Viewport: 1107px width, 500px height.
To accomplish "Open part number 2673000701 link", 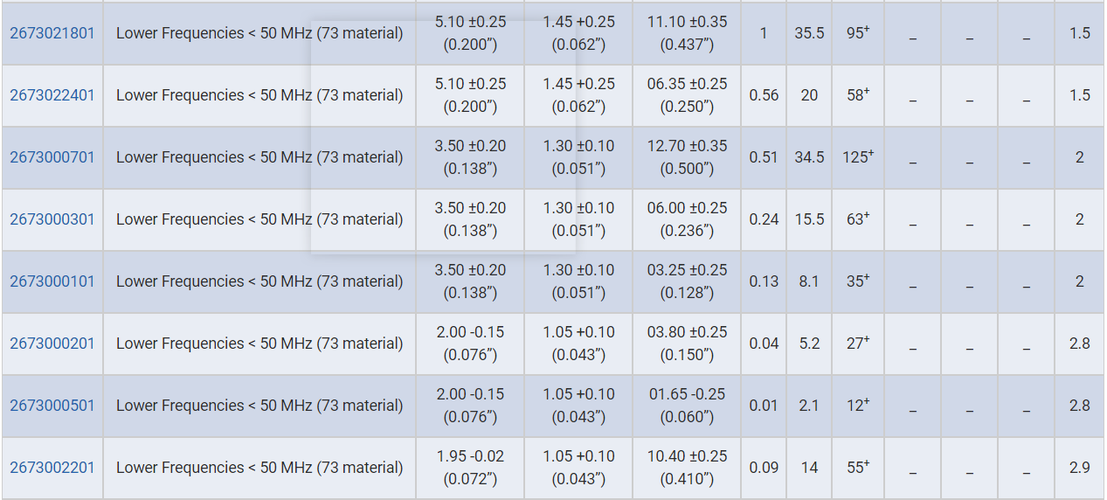I will [x=52, y=157].
